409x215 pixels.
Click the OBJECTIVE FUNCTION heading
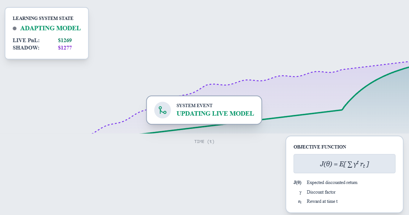(x=320, y=147)
